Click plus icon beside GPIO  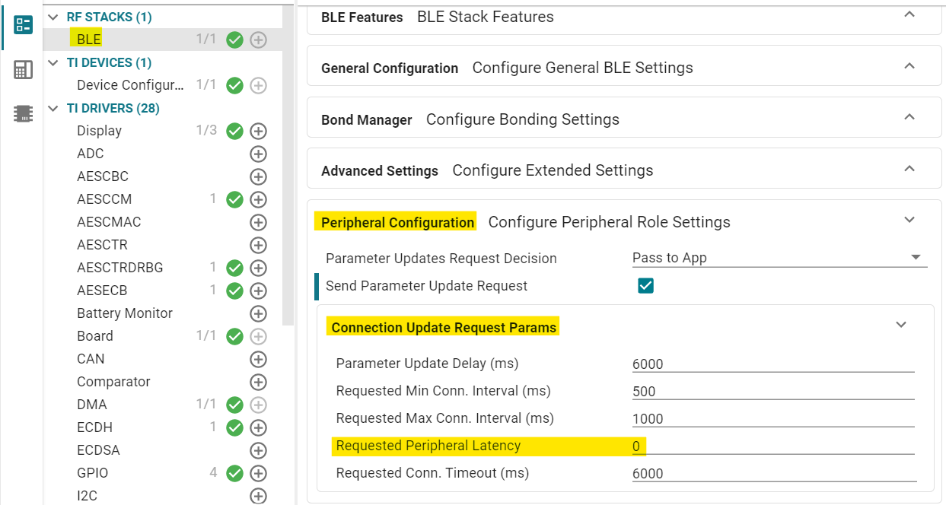click(259, 473)
